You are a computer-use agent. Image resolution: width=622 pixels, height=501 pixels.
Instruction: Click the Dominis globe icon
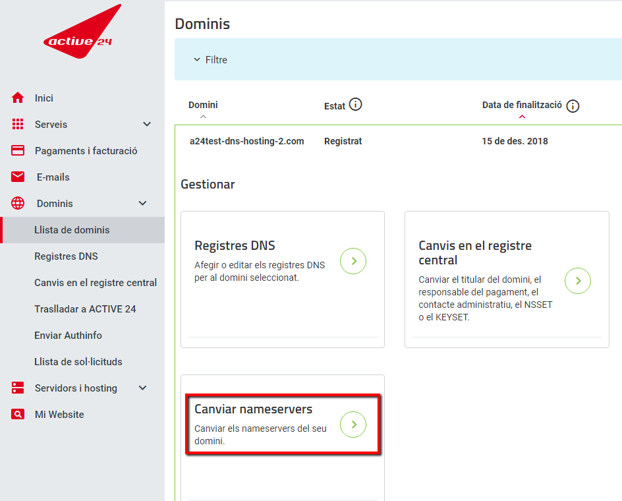17,203
